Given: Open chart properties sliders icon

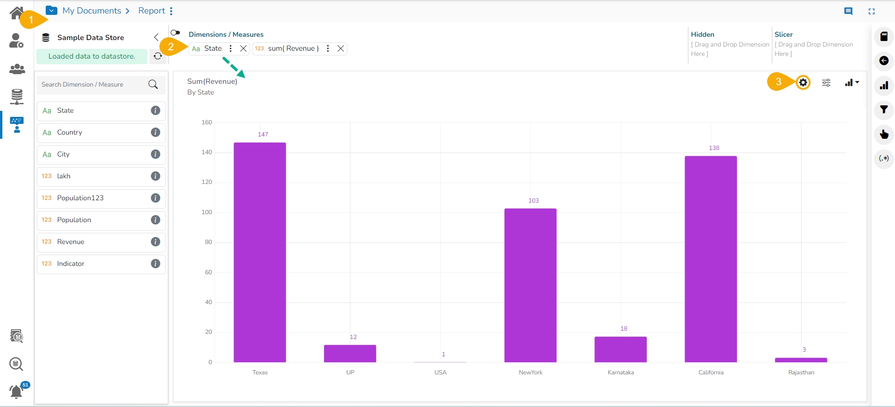Looking at the screenshot, I should coord(826,83).
